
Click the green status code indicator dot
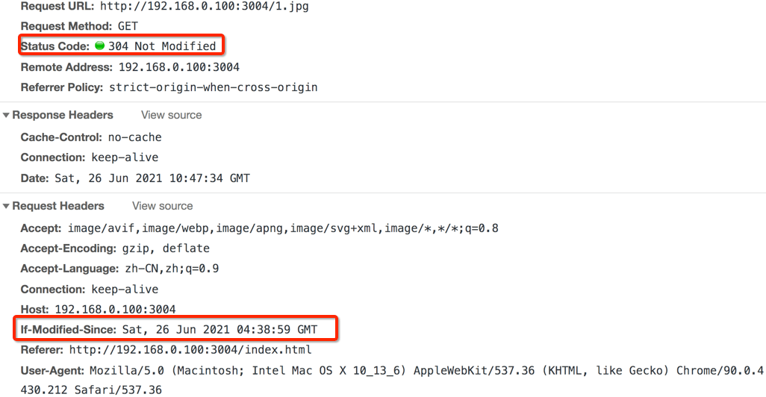pyautogui.click(x=100, y=46)
